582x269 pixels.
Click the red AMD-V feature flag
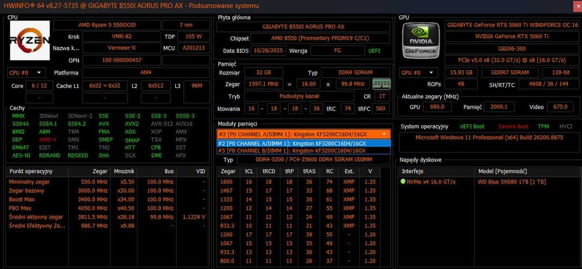[48, 139]
